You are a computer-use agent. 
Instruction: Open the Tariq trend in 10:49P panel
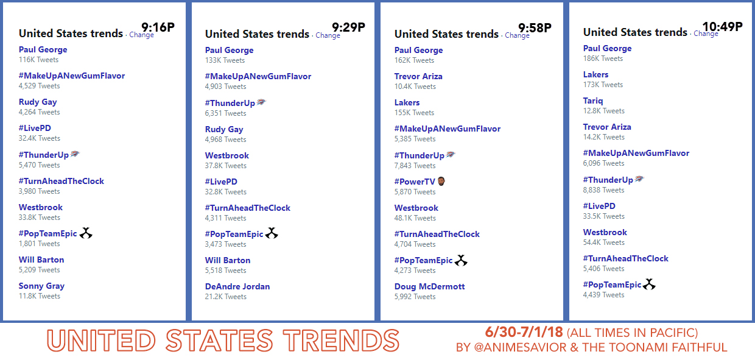click(x=594, y=101)
